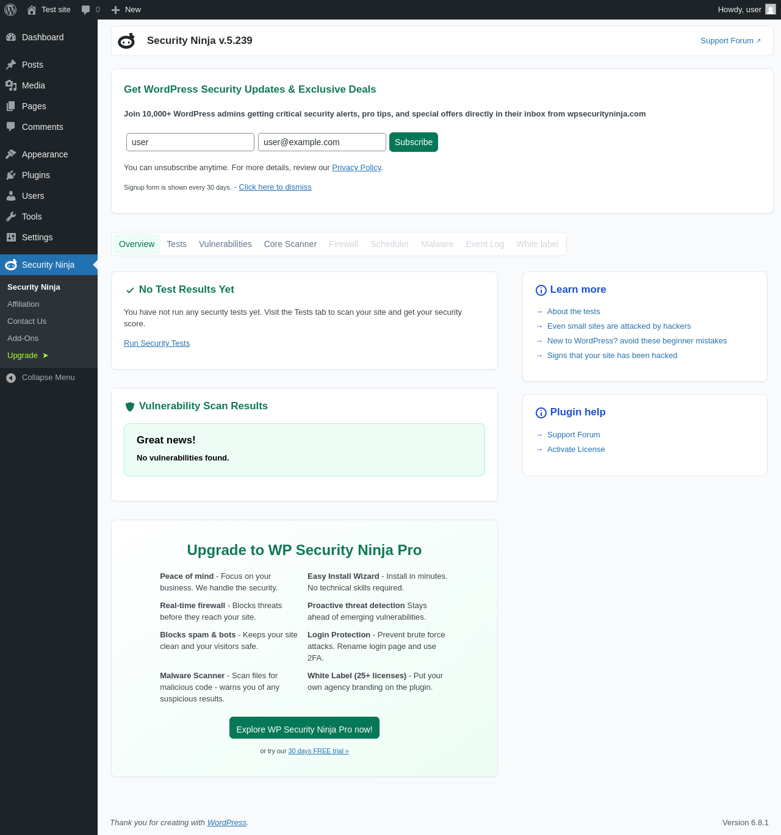Click the plus New icon in admin bar
781x835 pixels.
(115, 10)
